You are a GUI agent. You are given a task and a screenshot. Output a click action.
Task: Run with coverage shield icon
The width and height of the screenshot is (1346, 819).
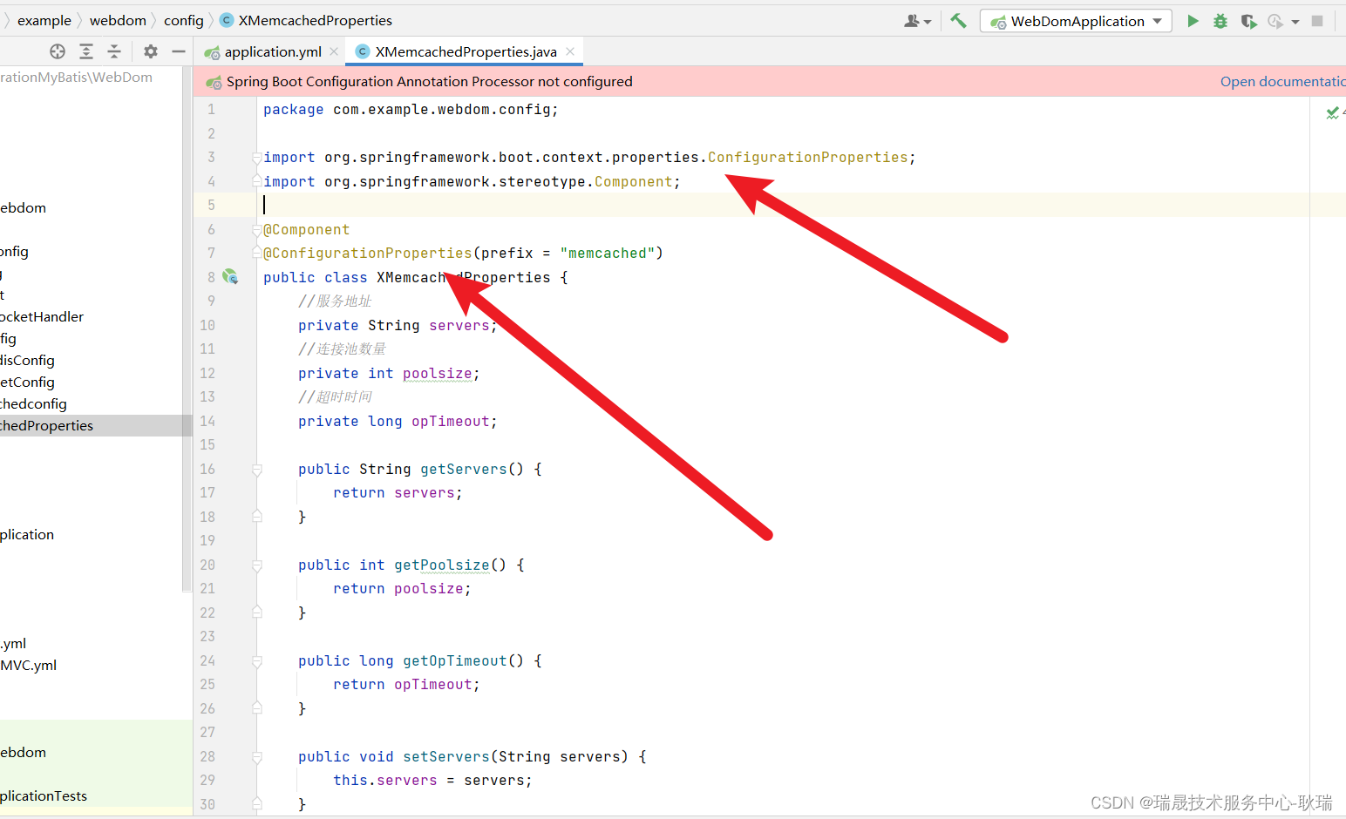click(1248, 21)
